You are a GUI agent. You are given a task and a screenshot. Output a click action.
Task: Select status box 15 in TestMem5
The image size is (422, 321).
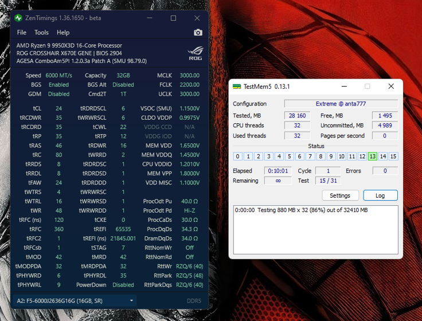pos(393,156)
